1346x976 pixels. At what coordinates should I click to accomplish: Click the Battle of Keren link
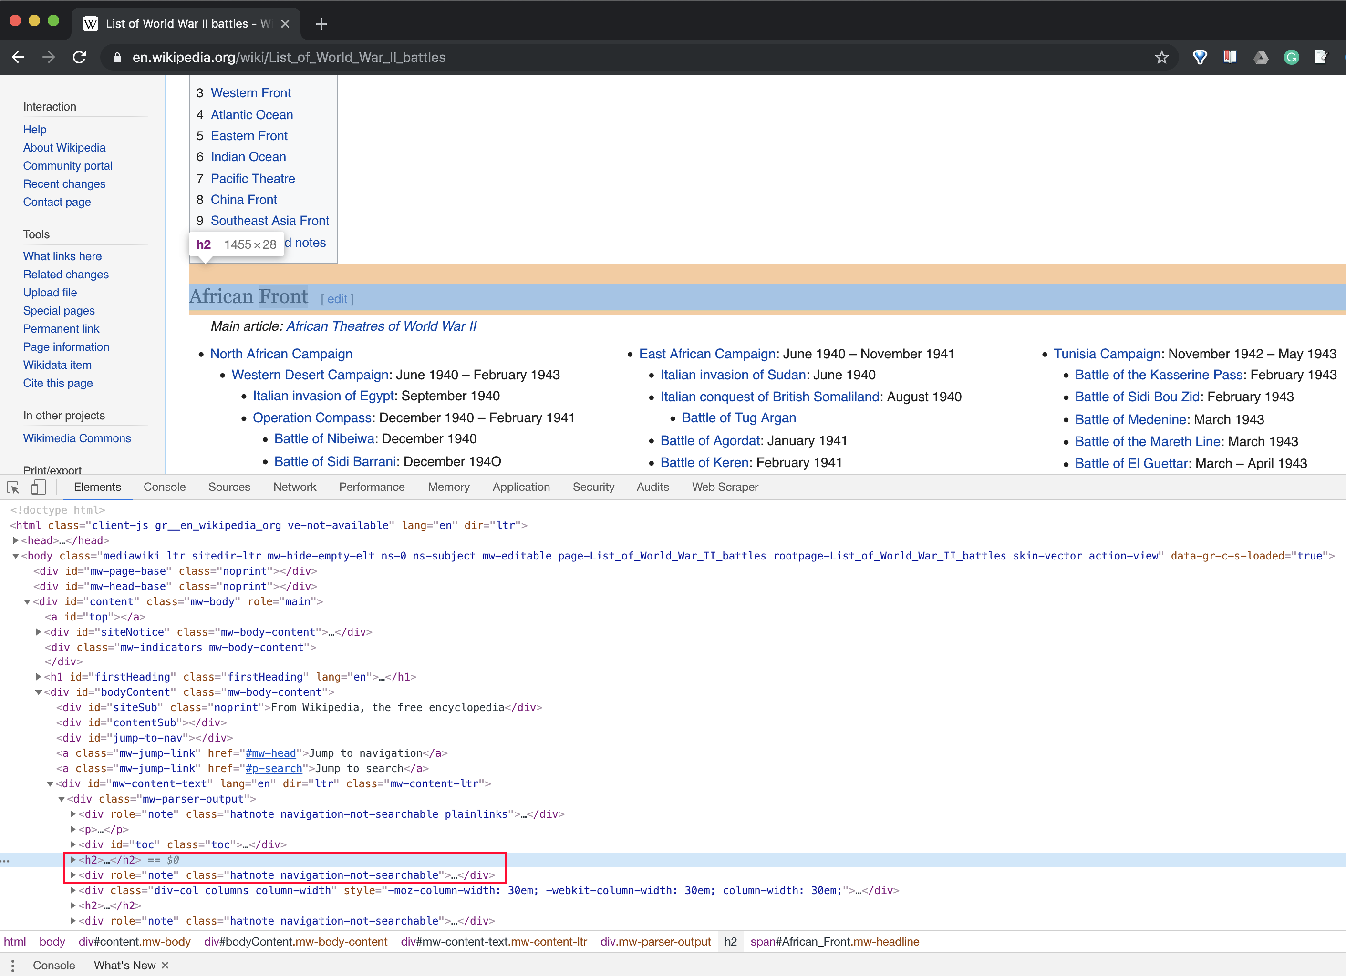704,462
